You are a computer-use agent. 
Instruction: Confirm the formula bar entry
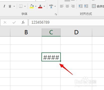click(x=14, y=22)
